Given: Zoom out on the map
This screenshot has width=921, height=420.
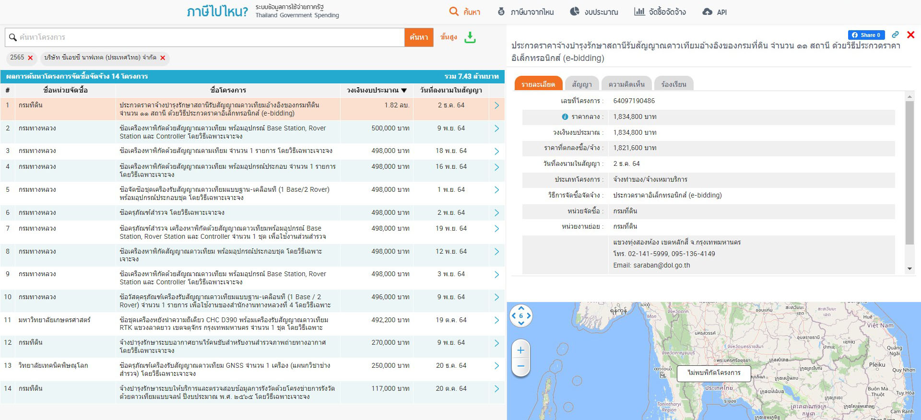Looking at the screenshot, I should (x=521, y=367).
